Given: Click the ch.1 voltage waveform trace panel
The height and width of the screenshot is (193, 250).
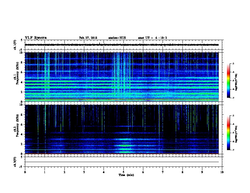Looking at the screenshot, I should pyautogui.click(x=123, y=45).
